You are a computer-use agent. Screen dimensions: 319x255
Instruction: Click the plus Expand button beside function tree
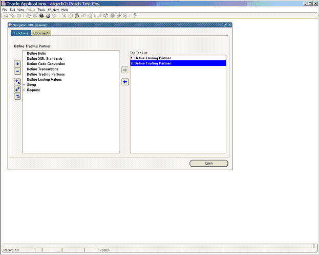click(x=17, y=64)
